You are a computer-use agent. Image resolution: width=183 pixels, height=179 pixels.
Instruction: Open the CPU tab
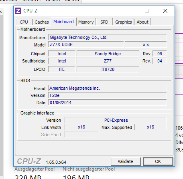coord(24,22)
